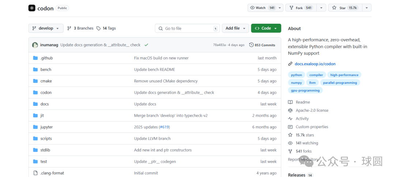Image resolution: width=395 pixels, height=177 pixels.
Task: Select the parallel-programming topic tag
Action: tap(340, 83)
